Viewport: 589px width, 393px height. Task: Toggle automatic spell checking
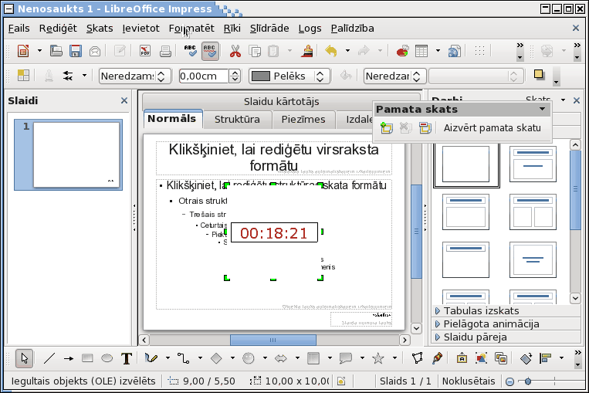coord(210,51)
